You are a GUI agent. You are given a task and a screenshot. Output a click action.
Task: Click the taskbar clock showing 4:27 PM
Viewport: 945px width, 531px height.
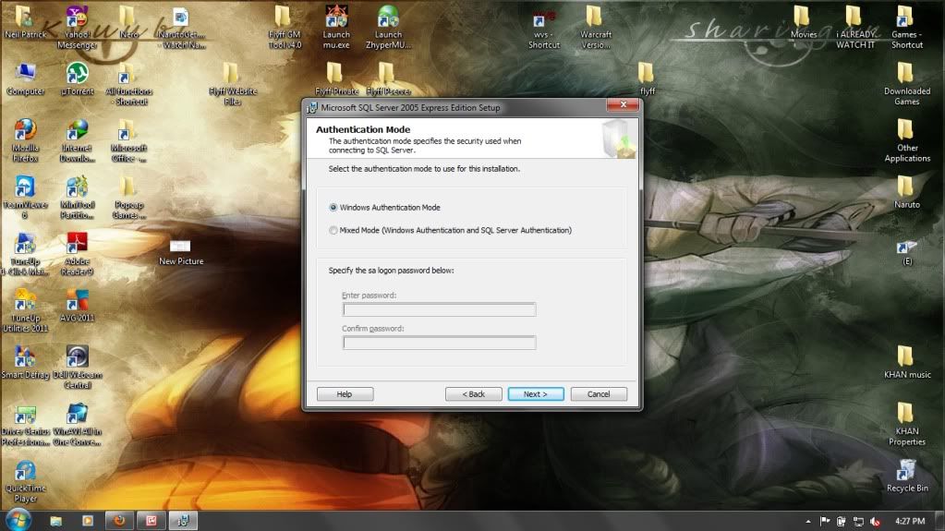[x=911, y=521]
